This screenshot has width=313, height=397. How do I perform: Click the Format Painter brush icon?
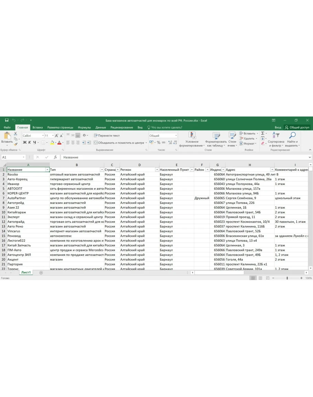click(15, 144)
